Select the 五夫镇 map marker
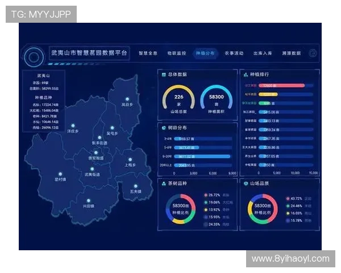This screenshot has width=341, height=273. coord(135,186)
